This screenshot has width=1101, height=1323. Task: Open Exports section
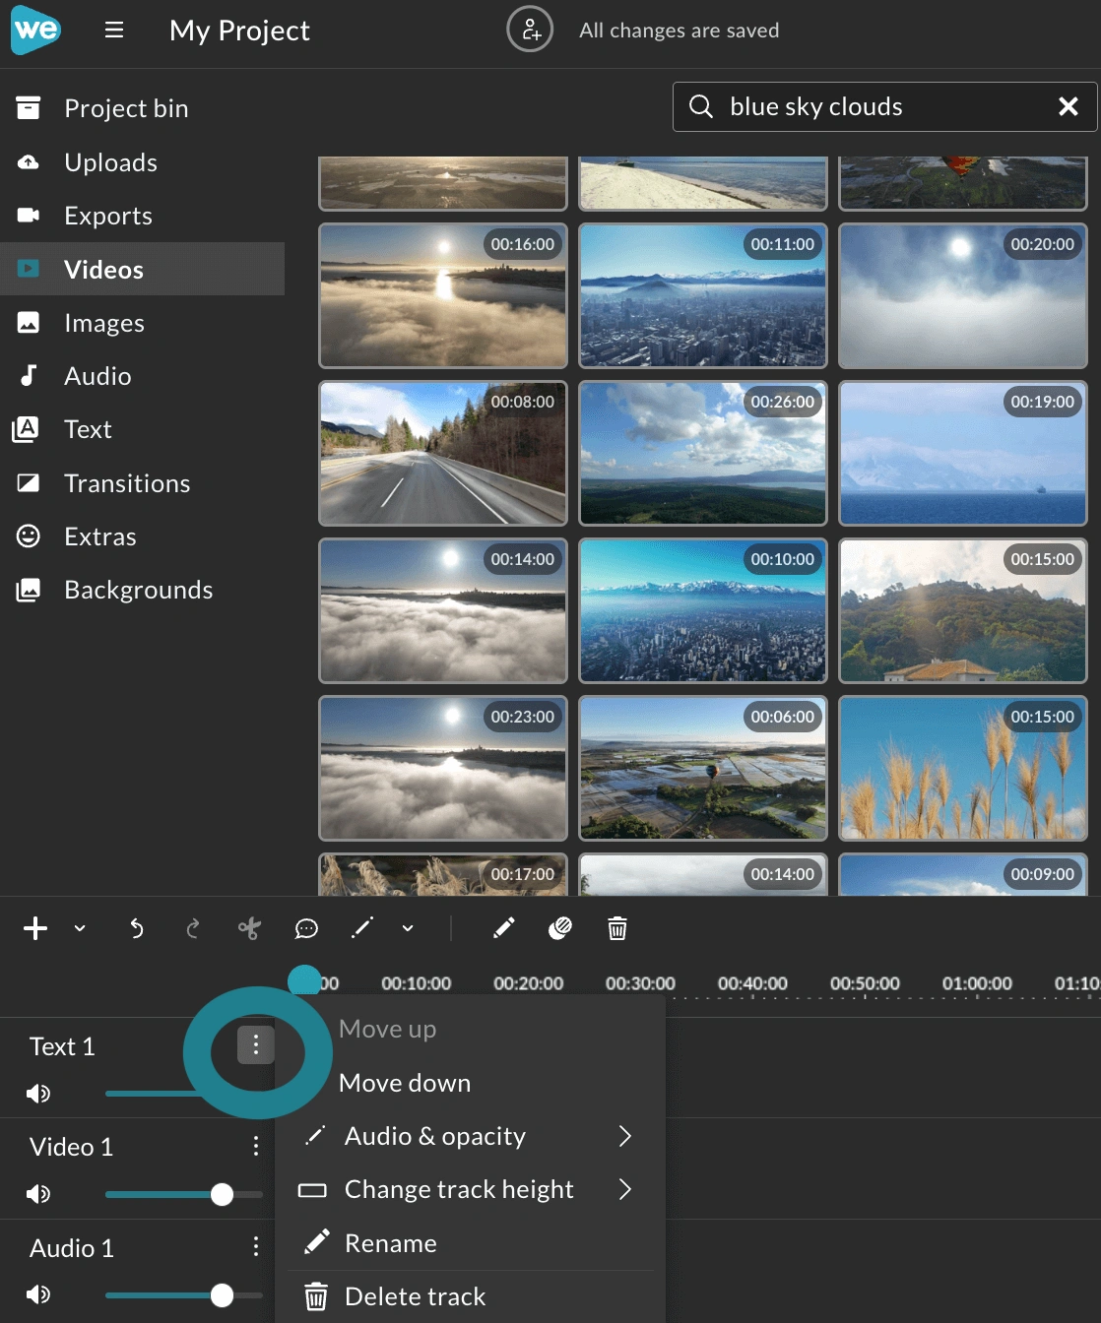coord(142,216)
